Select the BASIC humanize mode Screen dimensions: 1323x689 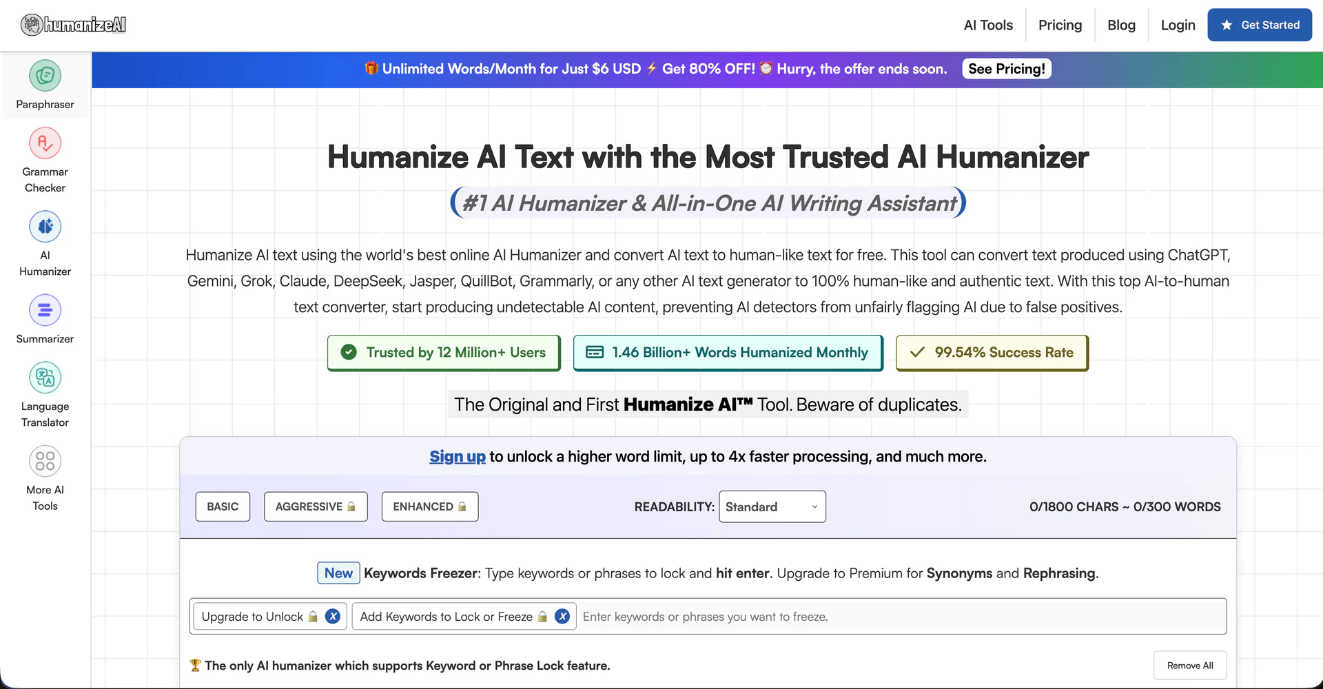click(x=223, y=506)
